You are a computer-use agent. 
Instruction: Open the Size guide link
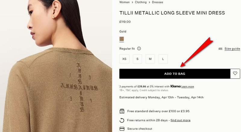pos(232,49)
